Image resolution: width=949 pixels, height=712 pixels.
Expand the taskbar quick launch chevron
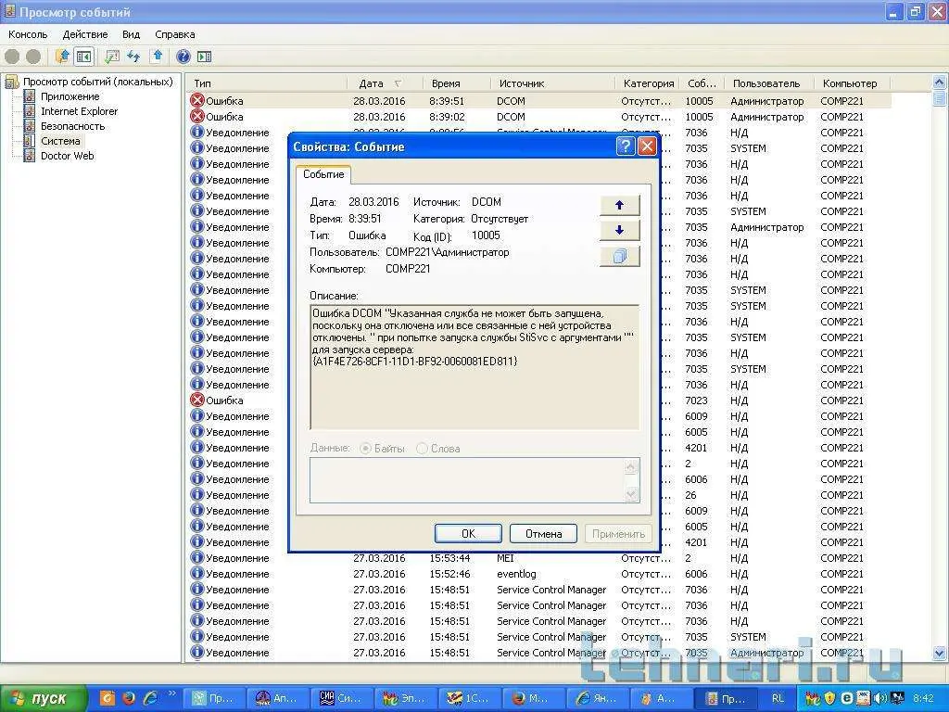(171, 693)
